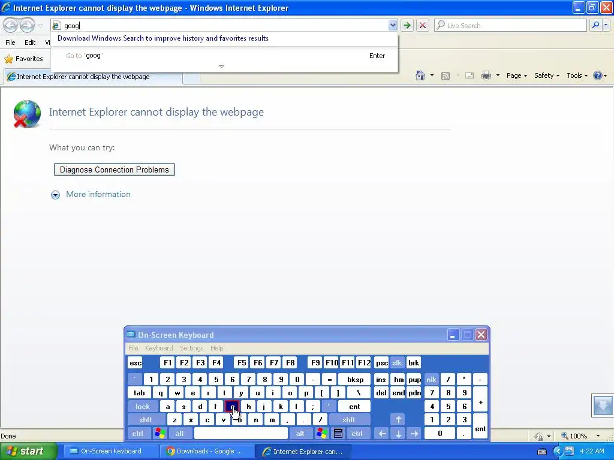Click the security zone icon in status bar
The image size is (614, 460).
[x=539, y=436]
